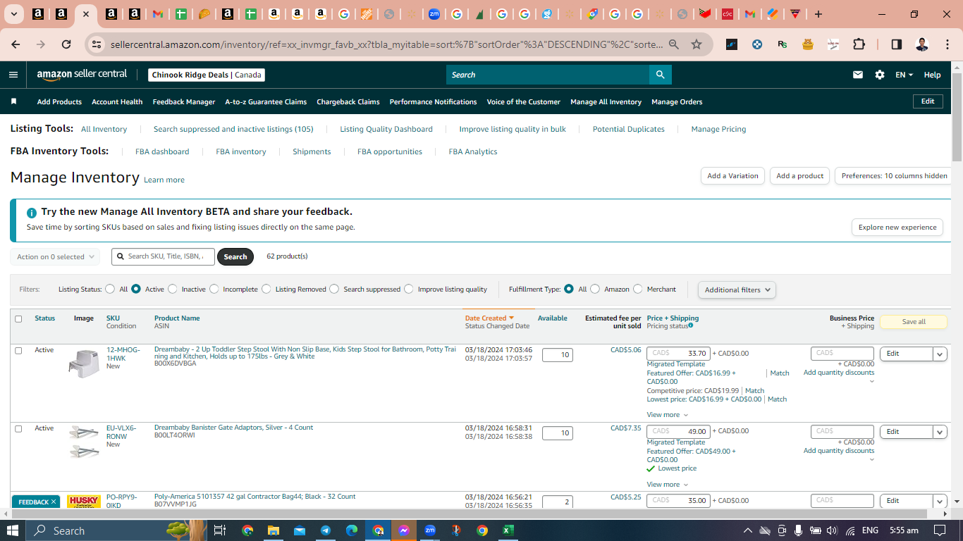Click Explore new experience button
963x541 pixels.
[x=897, y=228]
